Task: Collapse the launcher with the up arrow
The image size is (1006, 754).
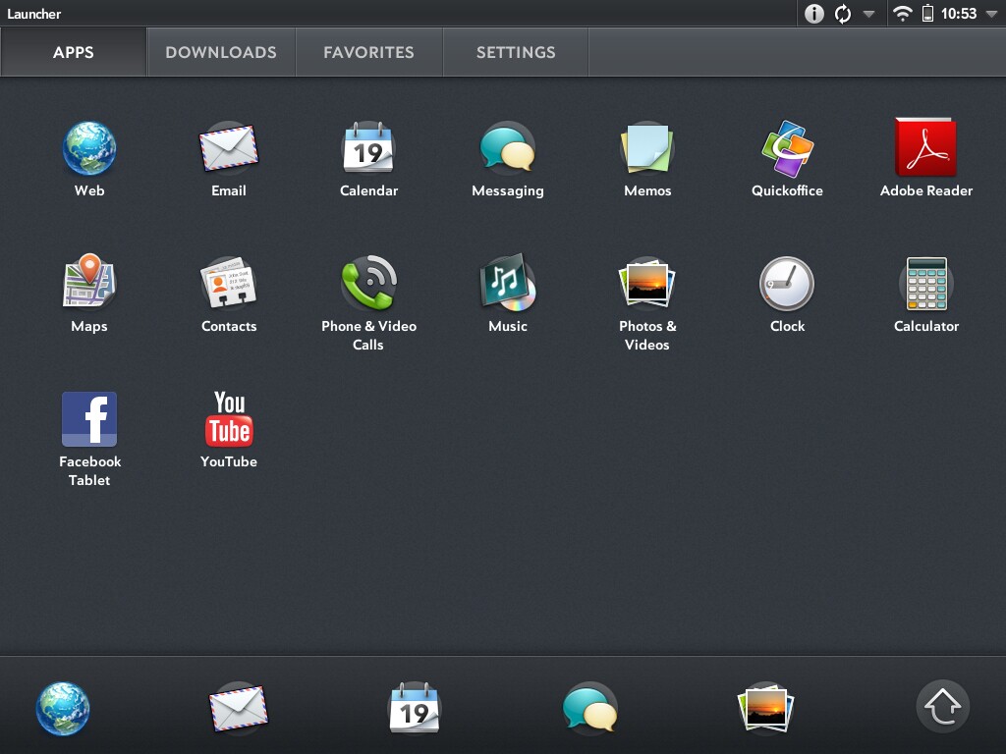Action: pyautogui.click(x=943, y=706)
